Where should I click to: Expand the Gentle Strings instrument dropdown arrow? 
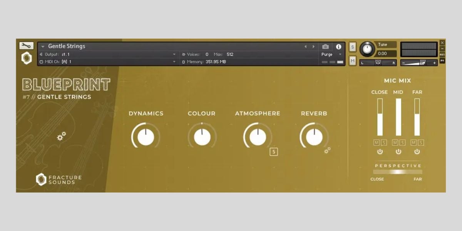(x=43, y=47)
